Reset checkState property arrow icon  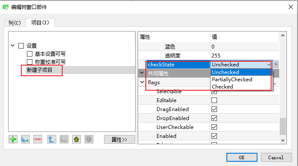[276, 65]
